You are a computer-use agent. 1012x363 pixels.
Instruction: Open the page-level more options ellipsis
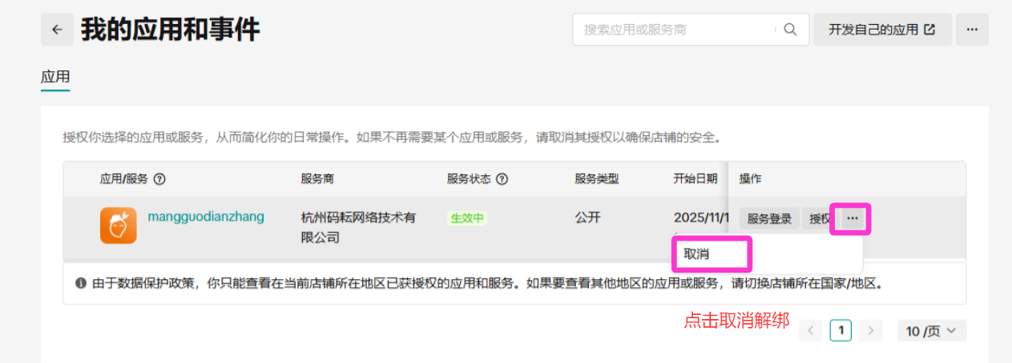click(x=972, y=30)
